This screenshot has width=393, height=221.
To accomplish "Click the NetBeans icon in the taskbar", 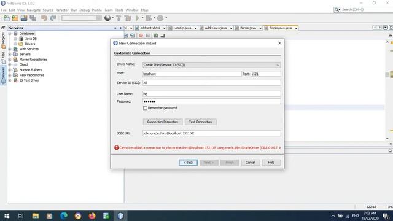I will click(x=120, y=215).
